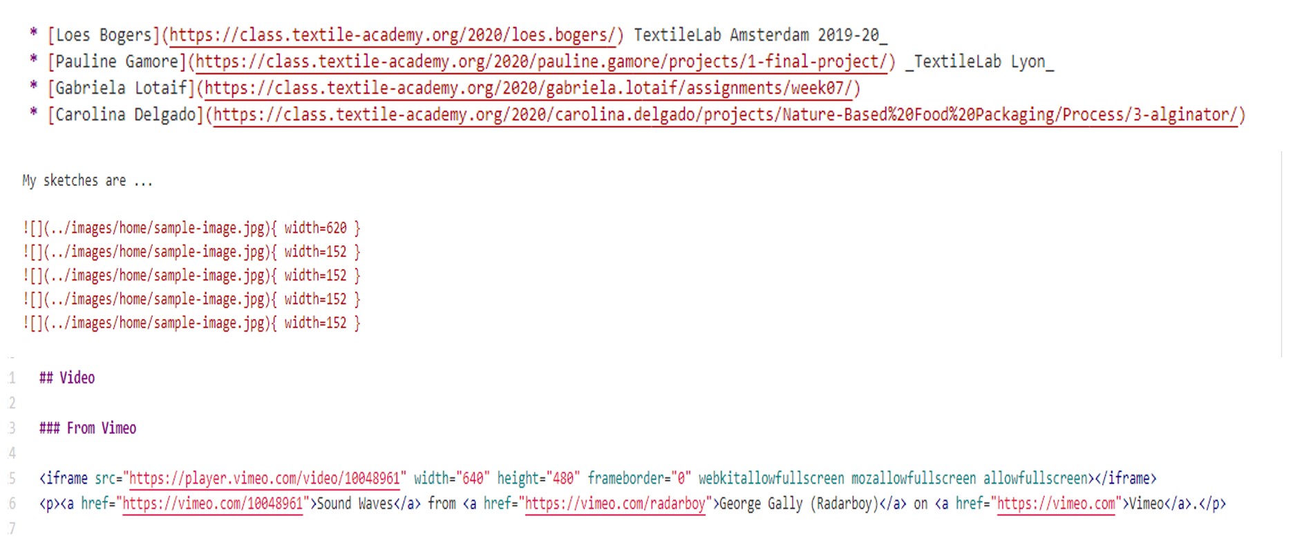Click the webkitallowfullscreen attribute
Viewport: 1293px width, 543px height.
771,479
